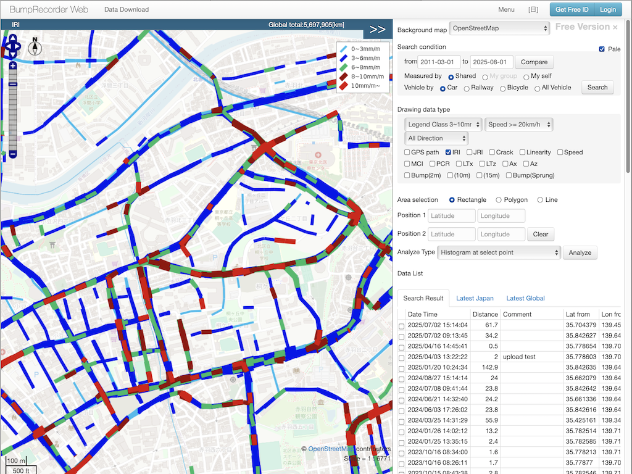The width and height of the screenshot is (632, 474).
Task: Open the Legend Class dropdown
Action: 443,125
